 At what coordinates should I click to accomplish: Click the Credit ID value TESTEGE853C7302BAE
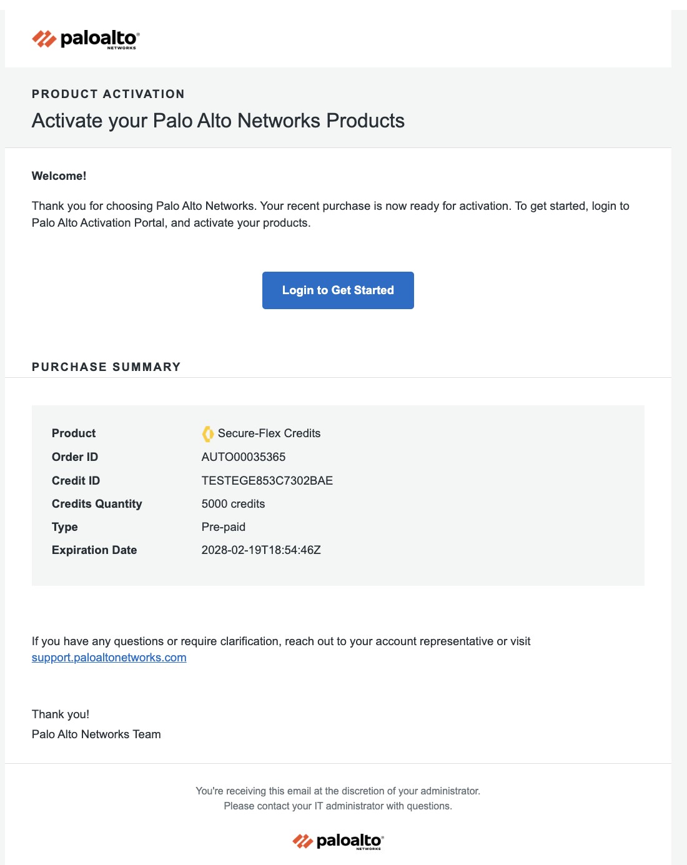[267, 481]
